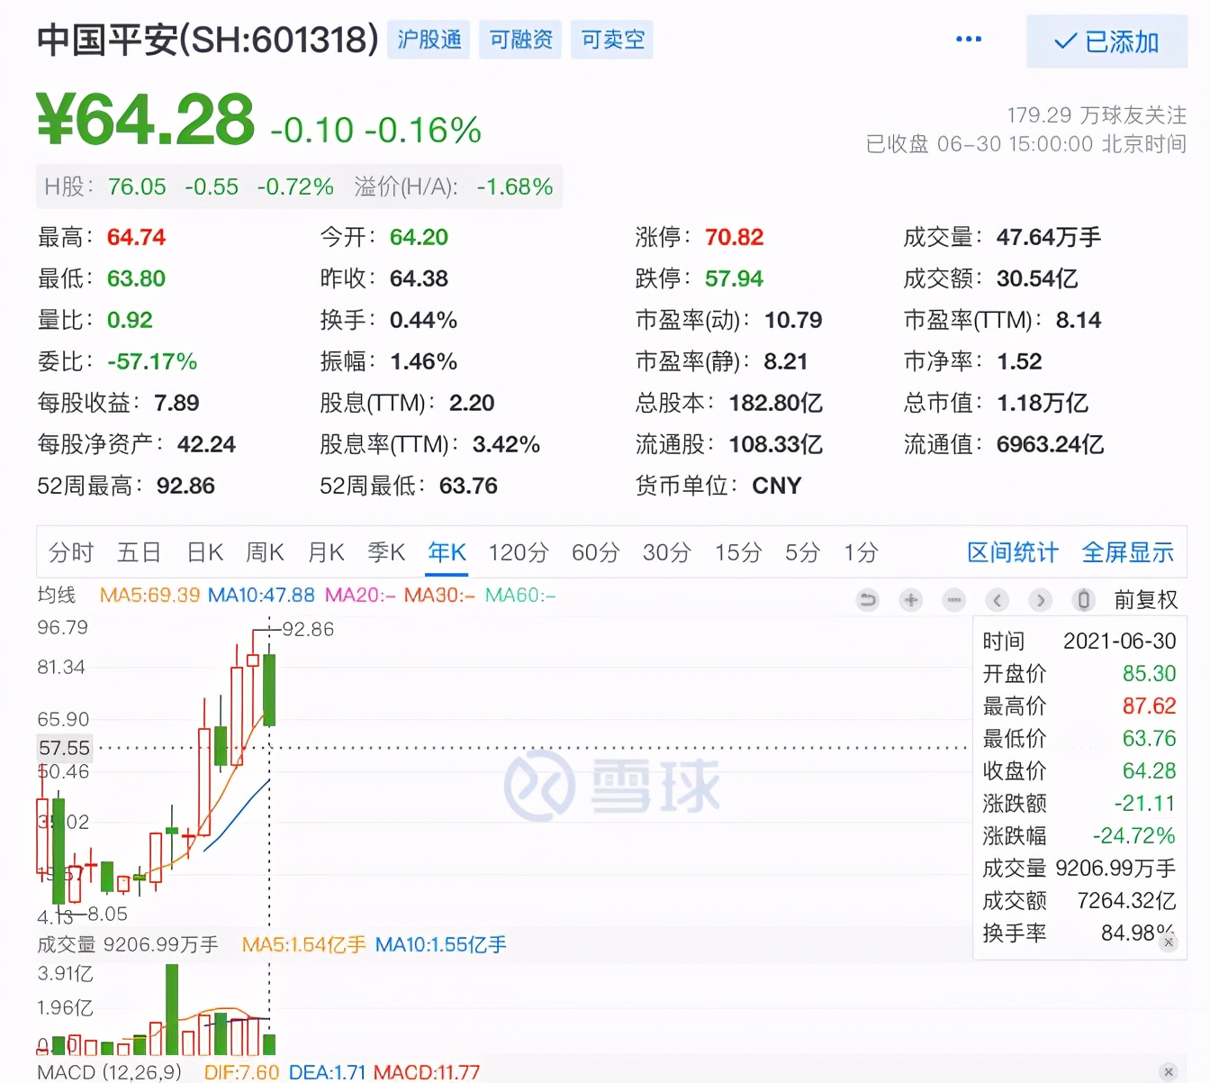Viewport: 1210px width, 1083px height.
Task: Open more options via the three-dots icon
Action: click(969, 40)
